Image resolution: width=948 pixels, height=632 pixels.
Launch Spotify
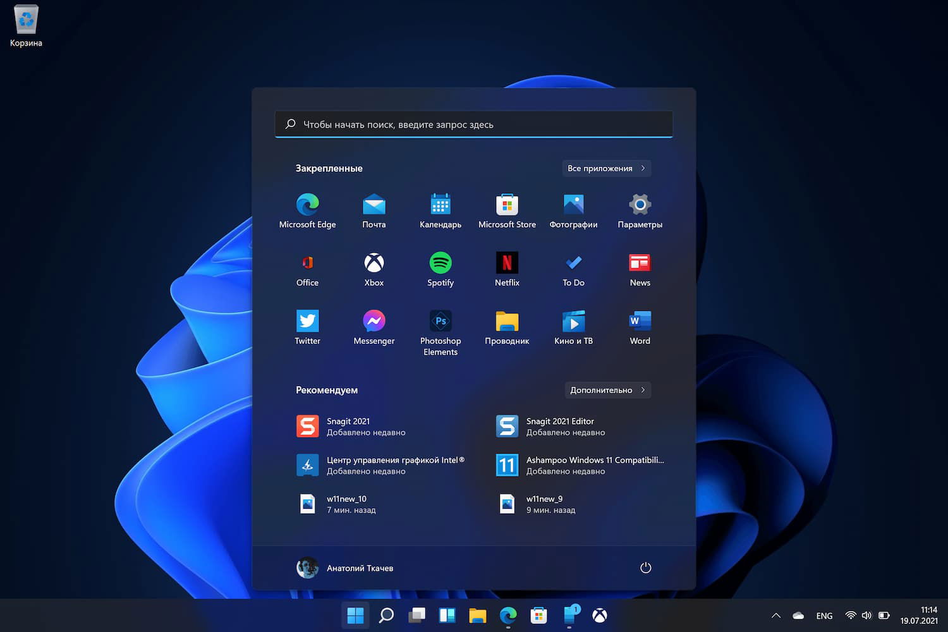[441, 270]
